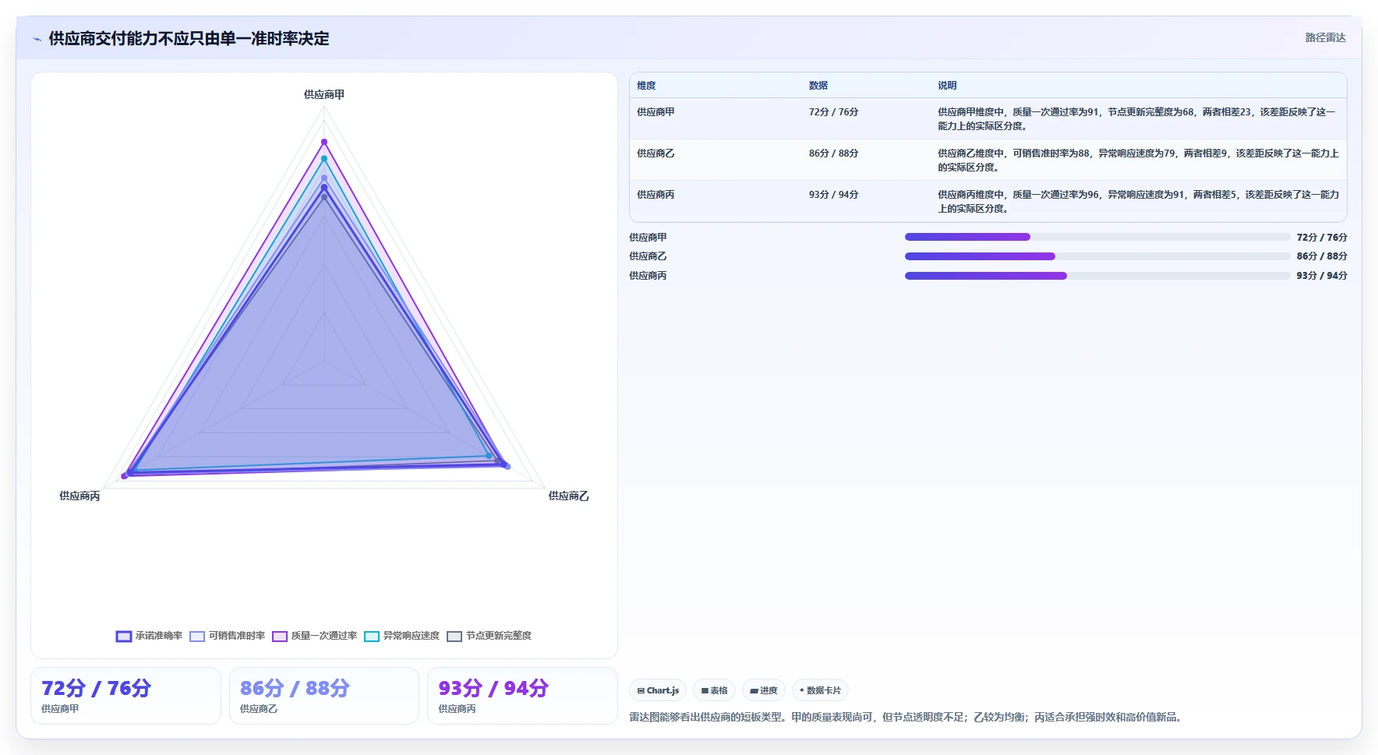Select the 供应商甲 table row name
This screenshot has height=755, width=1378.
pos(655,112)
